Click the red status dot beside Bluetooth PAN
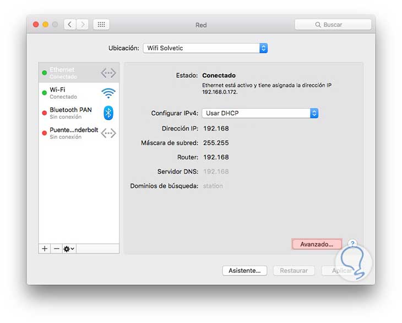Screen dimensions: 402x323 (45, 113)
